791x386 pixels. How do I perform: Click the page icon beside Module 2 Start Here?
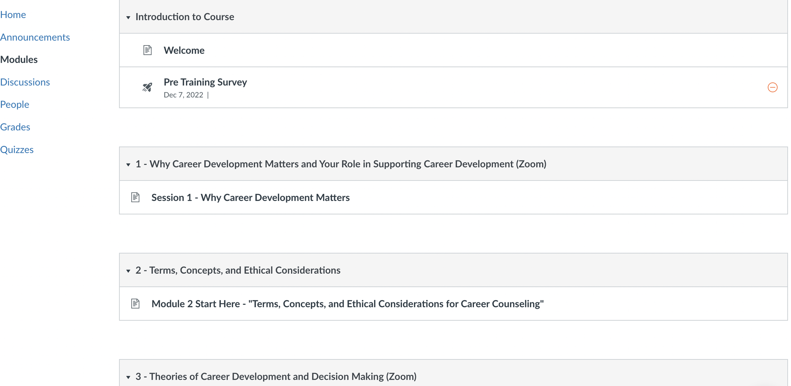pyautogui.click(x=135, y=304)
